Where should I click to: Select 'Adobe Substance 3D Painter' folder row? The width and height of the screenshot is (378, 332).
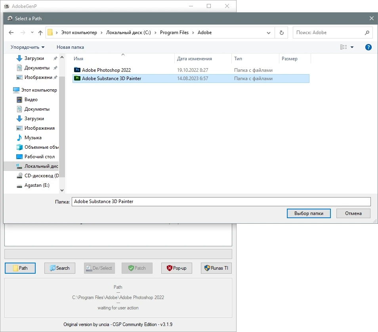coord(191,79)
